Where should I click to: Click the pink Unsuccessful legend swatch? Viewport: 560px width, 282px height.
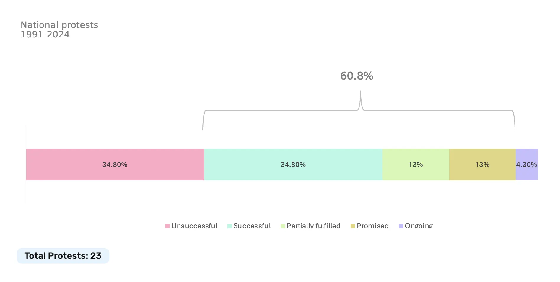click(x=167, y=226)
